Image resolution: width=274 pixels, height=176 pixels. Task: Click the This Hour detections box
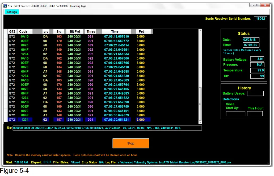tap(255, 114)
